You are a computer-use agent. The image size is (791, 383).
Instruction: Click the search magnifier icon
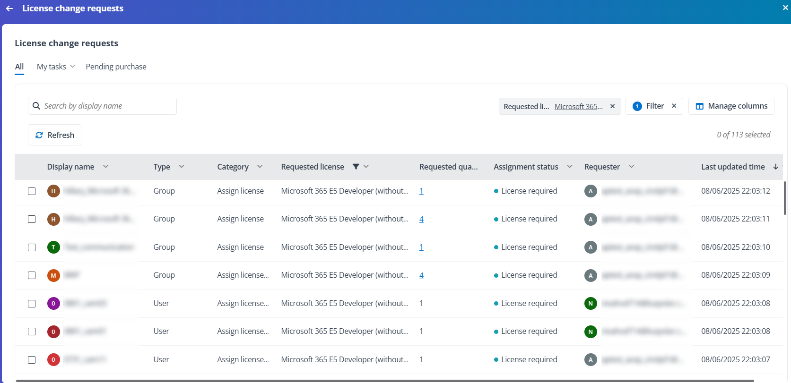(36, 106)
